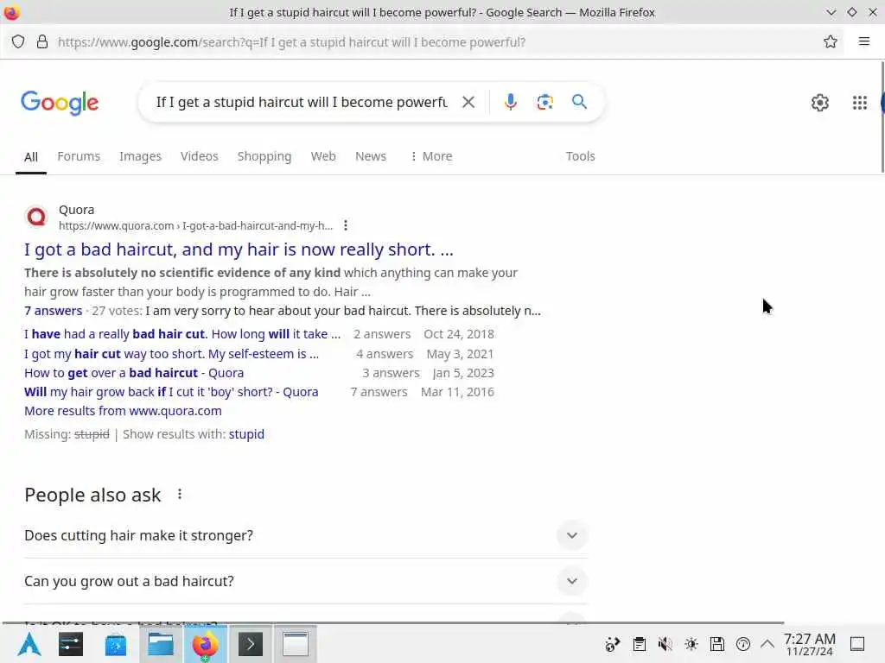Open the '7 answers' link

click(53, 311)
